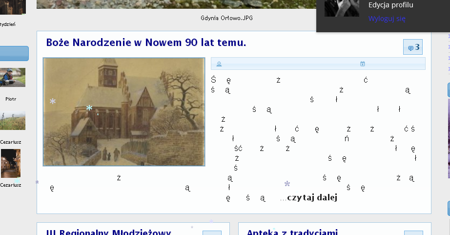Click the czytaj dalej read more link
Screen dimensions: 450x235
point(312,198)
